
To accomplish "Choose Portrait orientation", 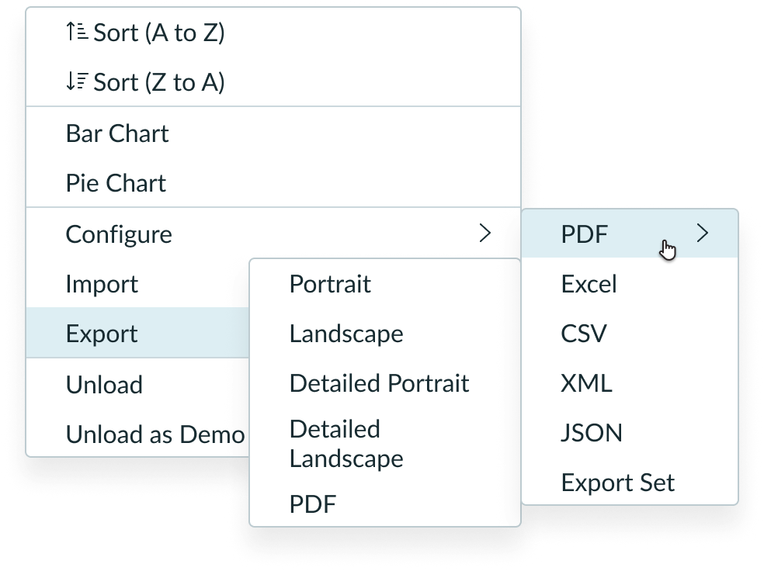I will point(330,284).
